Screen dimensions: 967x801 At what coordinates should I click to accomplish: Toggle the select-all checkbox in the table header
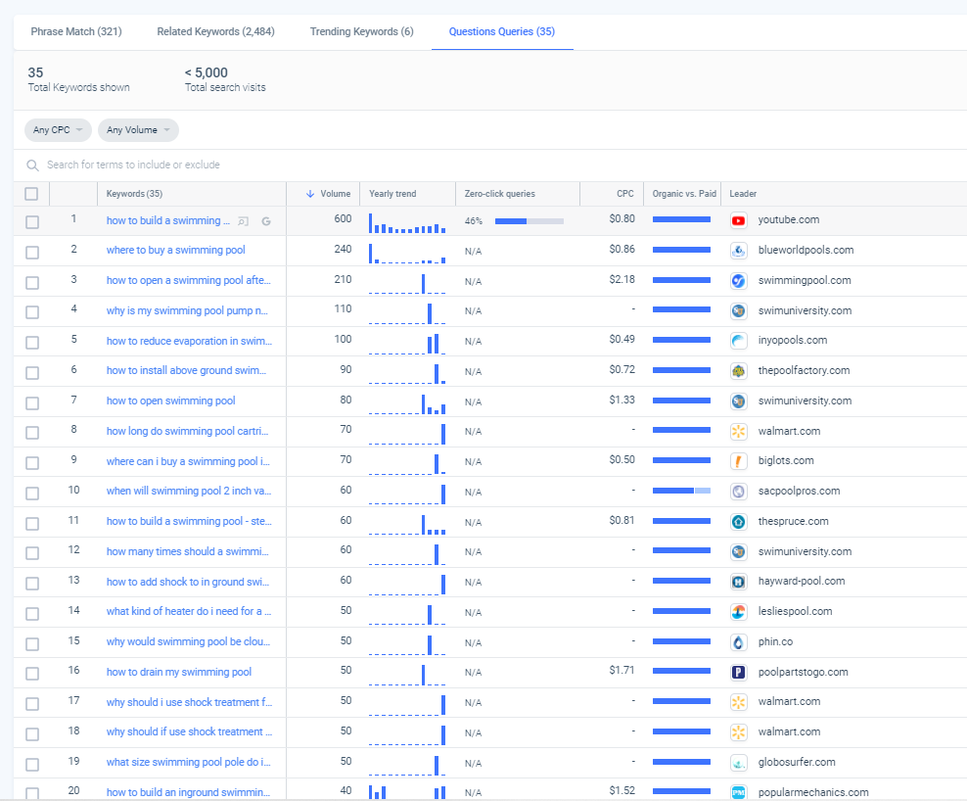pyautogui.click(x=32, y=194)
